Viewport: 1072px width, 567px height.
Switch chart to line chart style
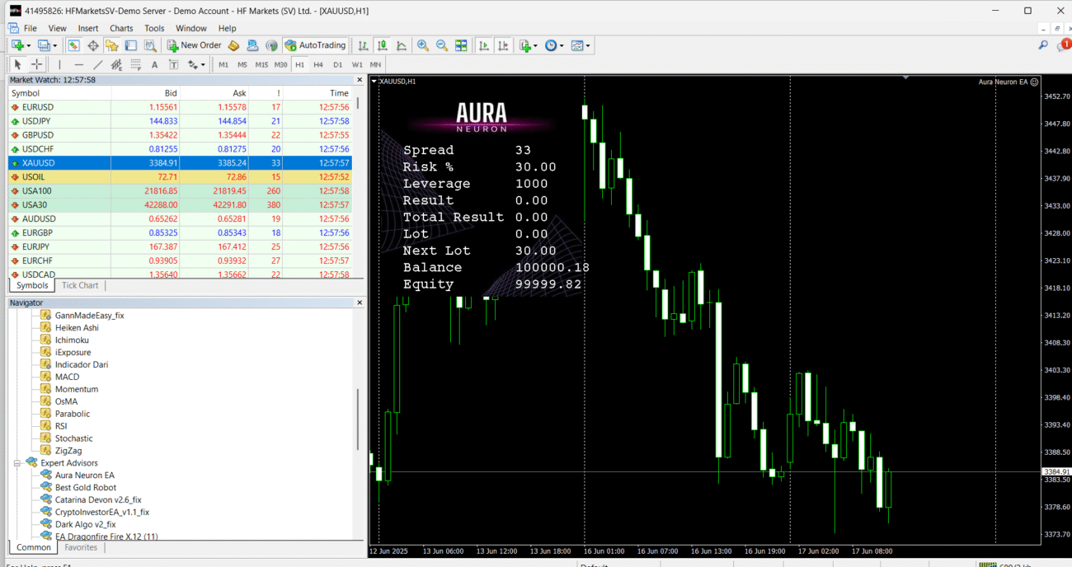coord(402,45)
